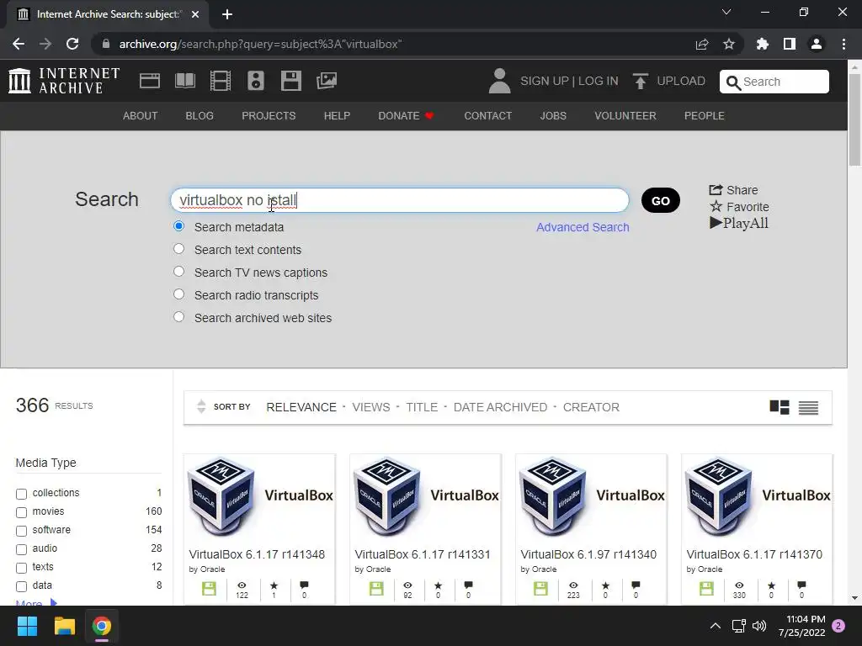Open the Internet Archive home logo
Screen dimensions: 862x646
(x=64, y=81)
